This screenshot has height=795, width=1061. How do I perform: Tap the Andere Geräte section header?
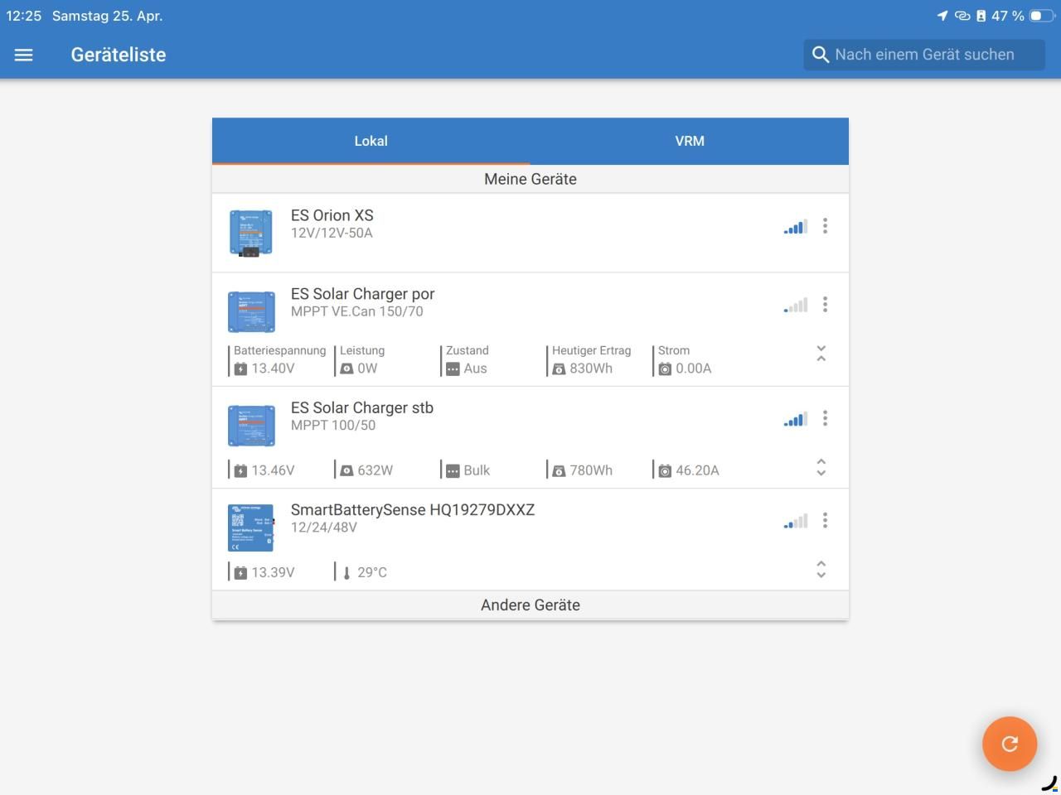click(530, 605)
